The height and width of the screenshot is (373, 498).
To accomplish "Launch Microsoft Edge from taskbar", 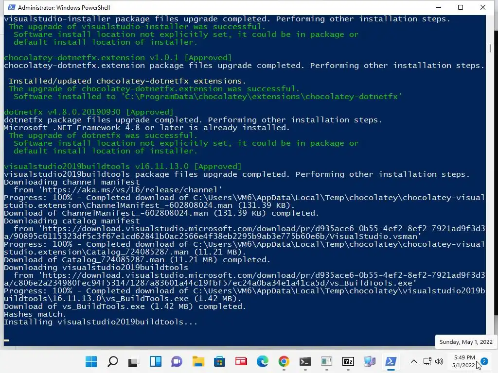I will click(x=262, y=361).
